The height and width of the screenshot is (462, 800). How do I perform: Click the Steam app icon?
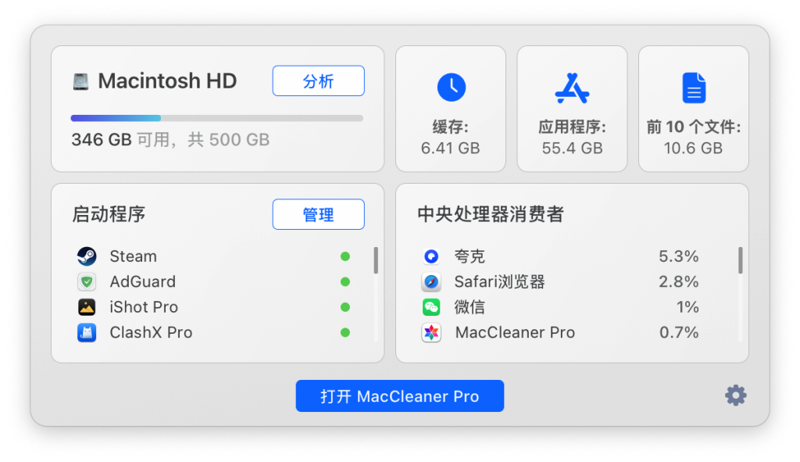[87, 256]
